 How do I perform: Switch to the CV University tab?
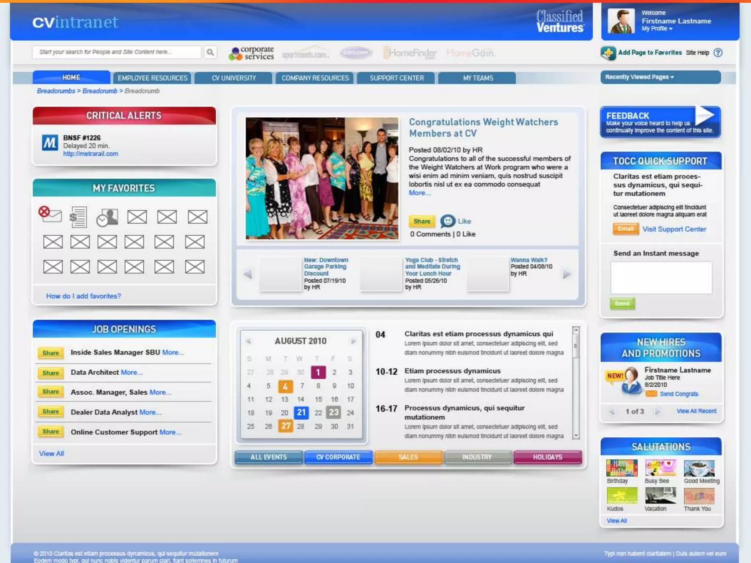[x=234, y=78]
